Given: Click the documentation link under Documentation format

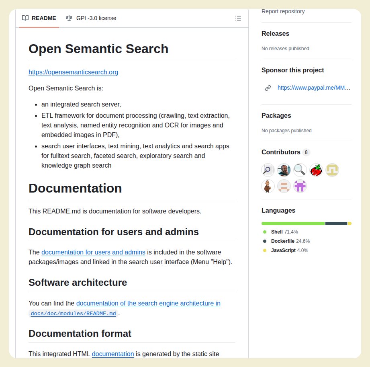Looking at the screenshot, I should coord(113,354).
